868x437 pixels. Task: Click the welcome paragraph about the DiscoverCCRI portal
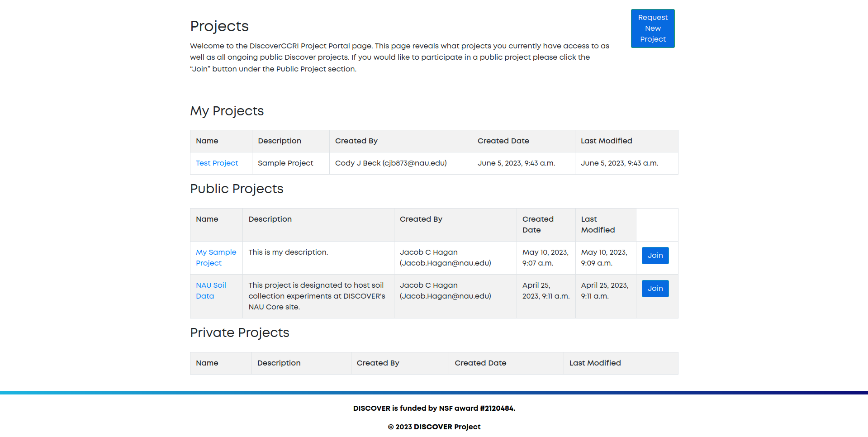pos(399,57)
